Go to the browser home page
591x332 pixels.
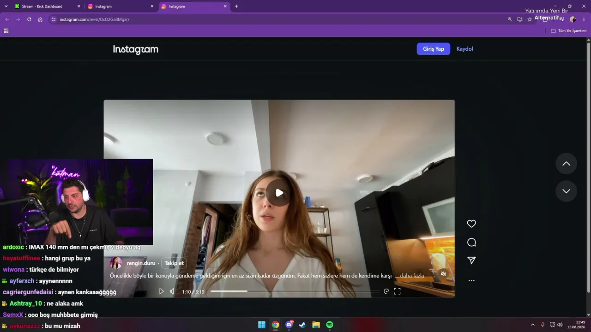[40, 19]
